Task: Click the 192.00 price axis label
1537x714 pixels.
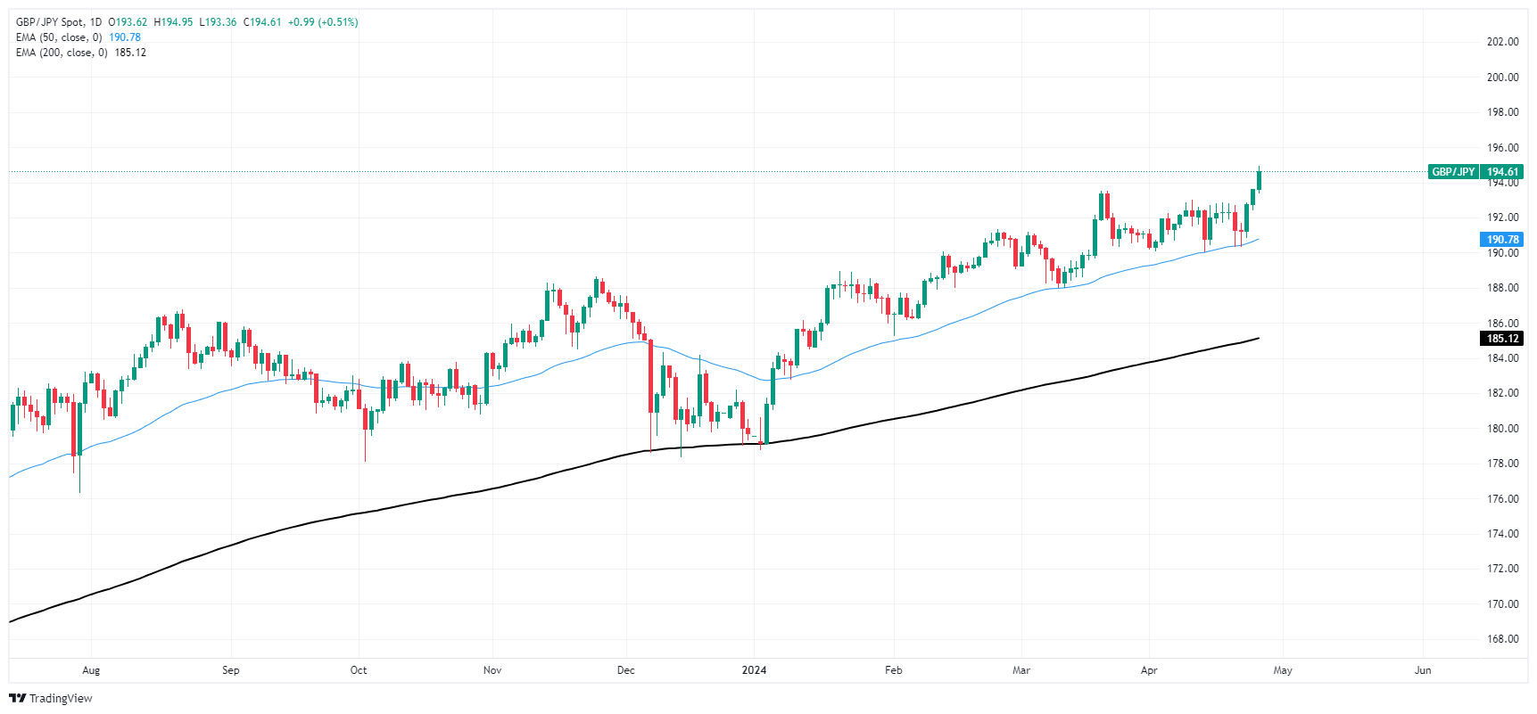Action: (x=1502, y=217)
